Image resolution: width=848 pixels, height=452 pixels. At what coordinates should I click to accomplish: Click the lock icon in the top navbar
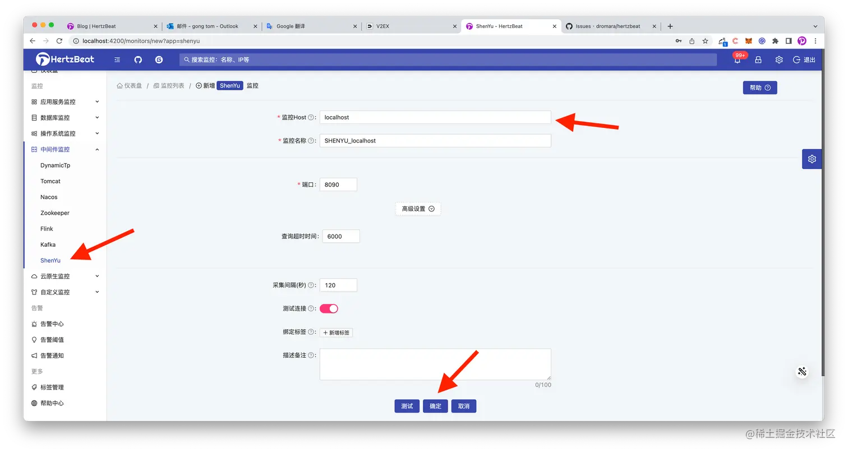tap(758, 59)
